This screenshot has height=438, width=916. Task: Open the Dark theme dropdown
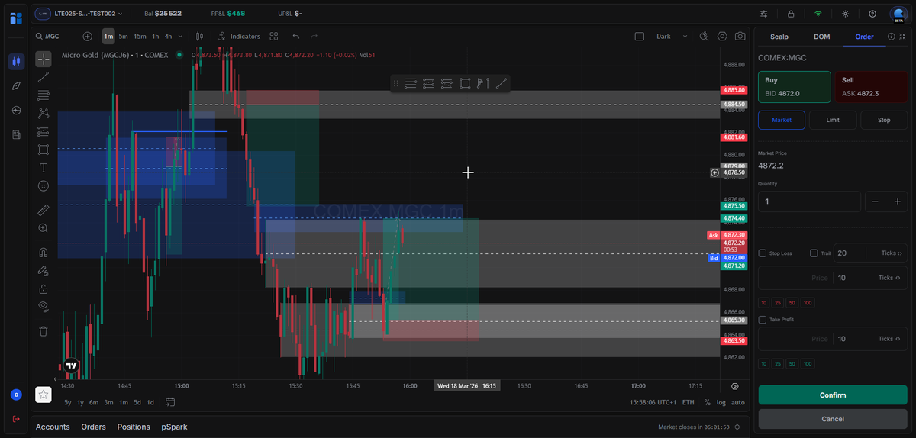(672, 36)
